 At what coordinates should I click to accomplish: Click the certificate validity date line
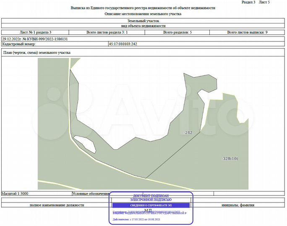136,219
